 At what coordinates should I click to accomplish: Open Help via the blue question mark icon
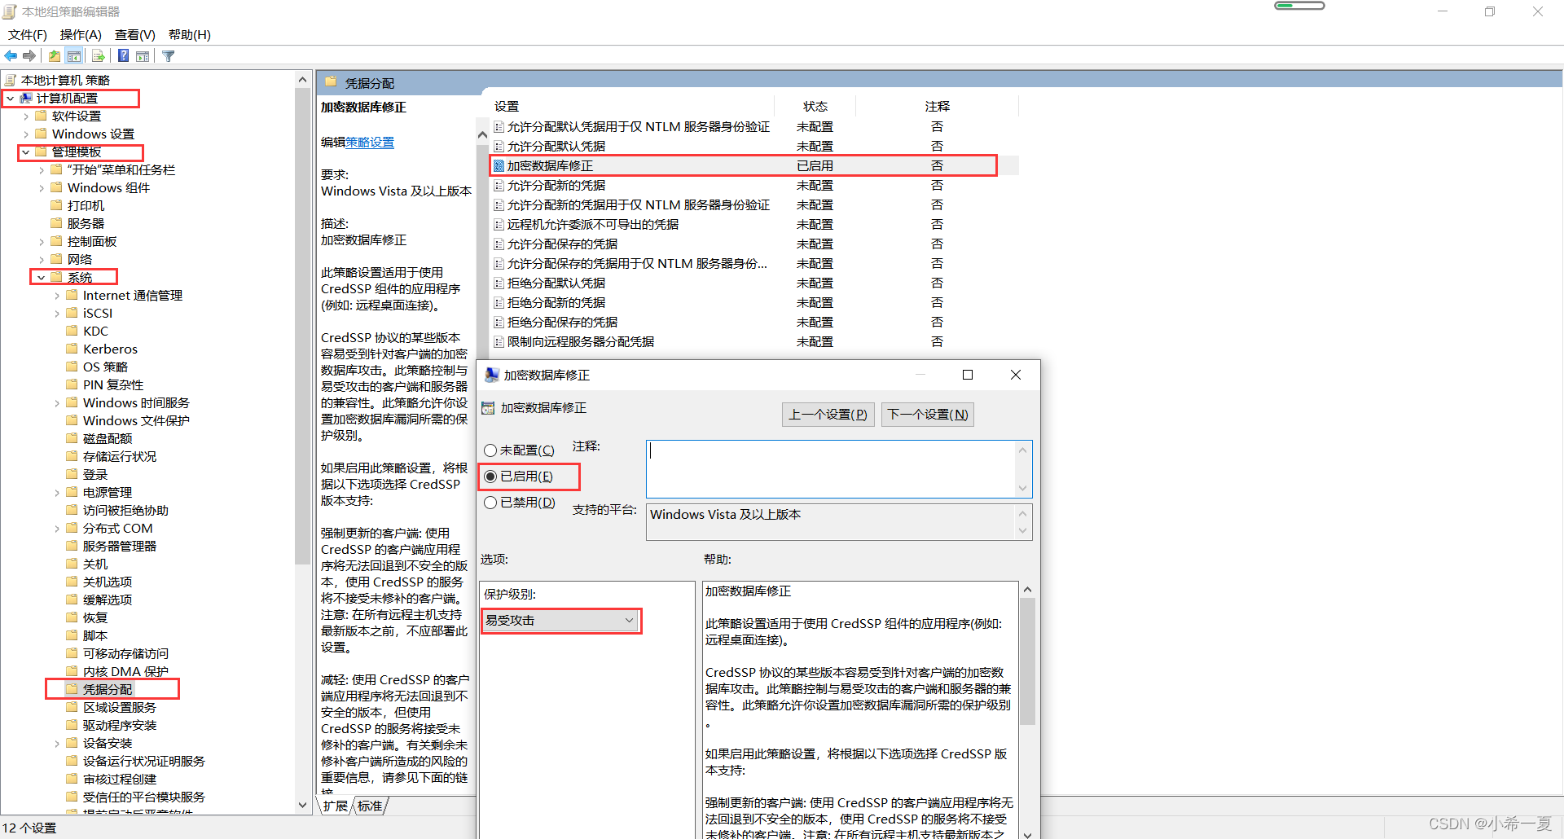pos(123,55)
